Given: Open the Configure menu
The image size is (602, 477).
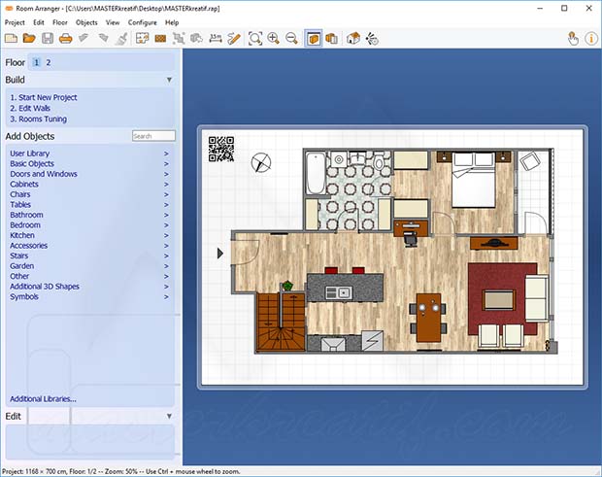Looking at the screenshot, I should pyautogui.click(x=143, y=22).
